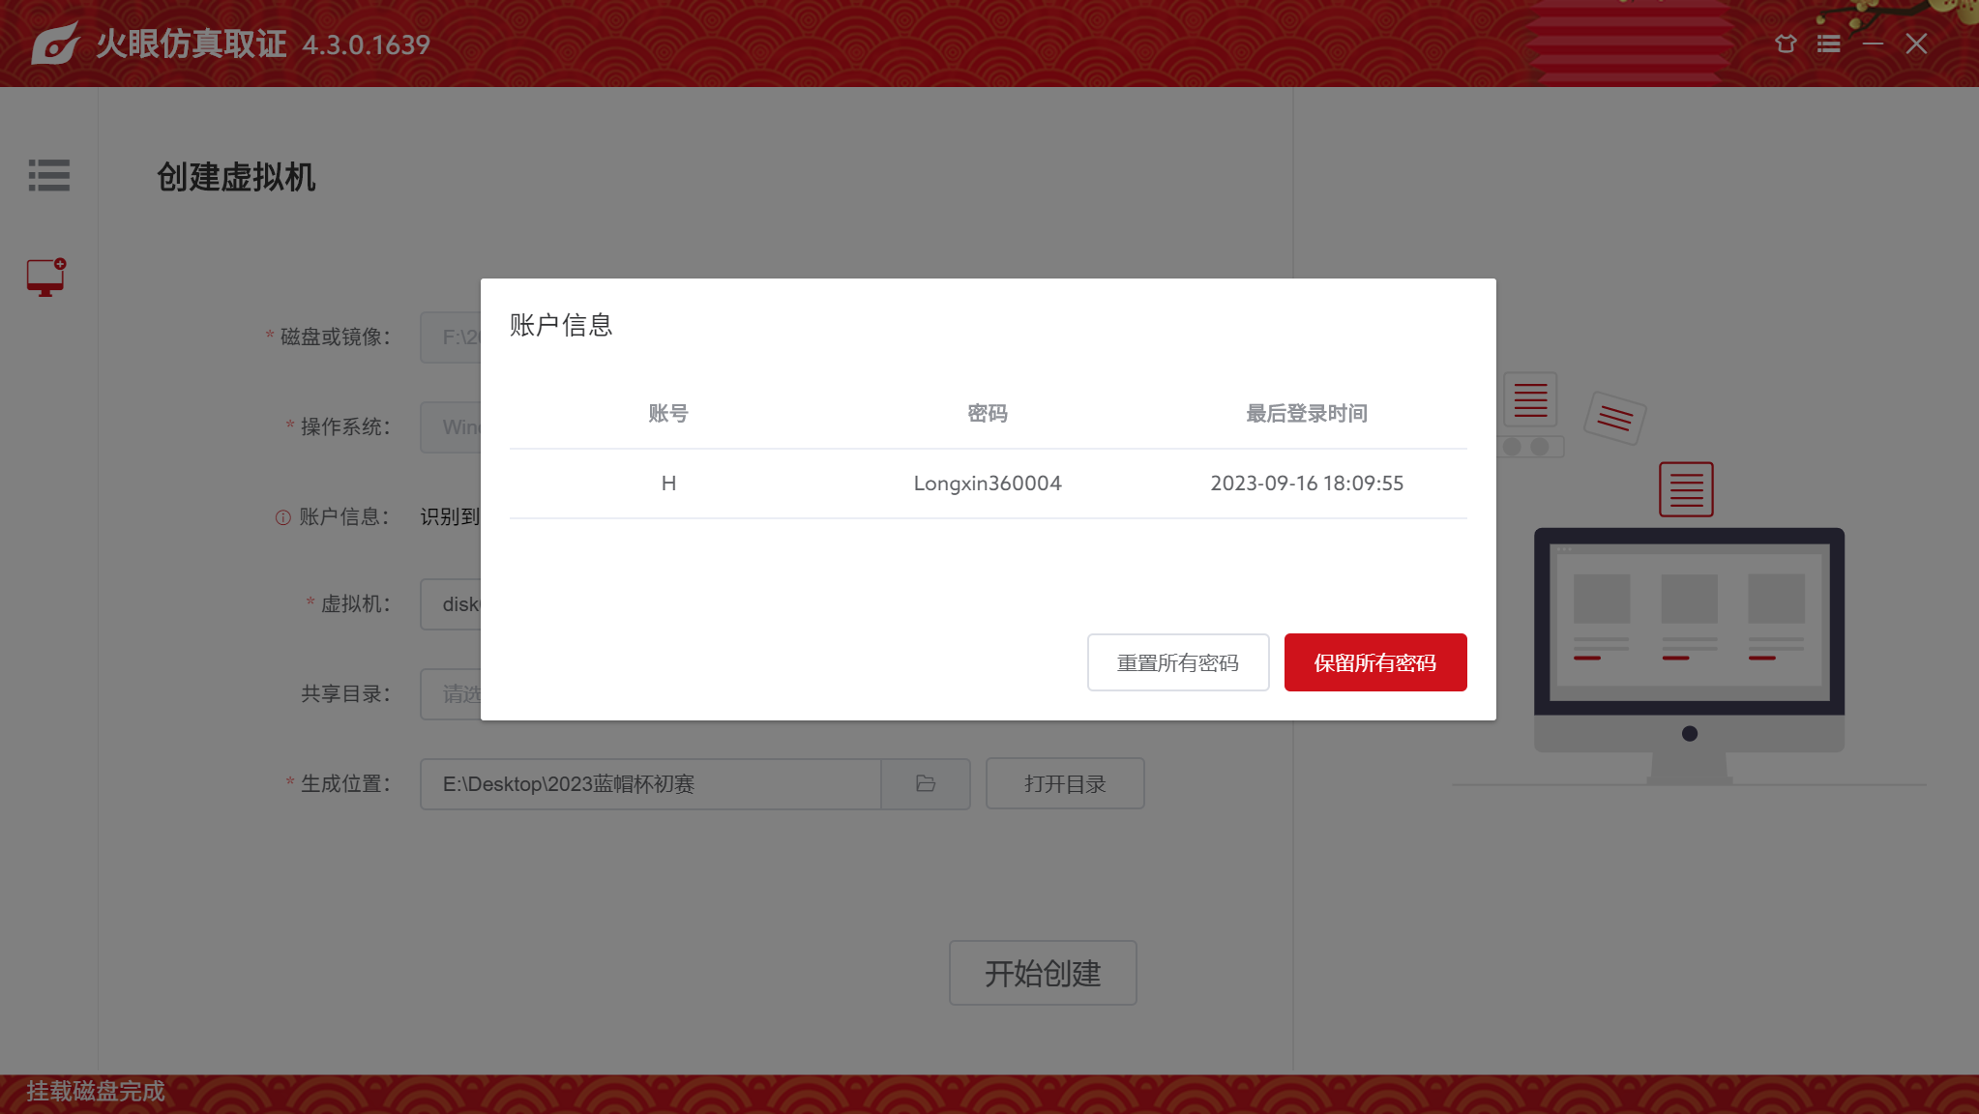Minimize the application window

[1873, 44]
